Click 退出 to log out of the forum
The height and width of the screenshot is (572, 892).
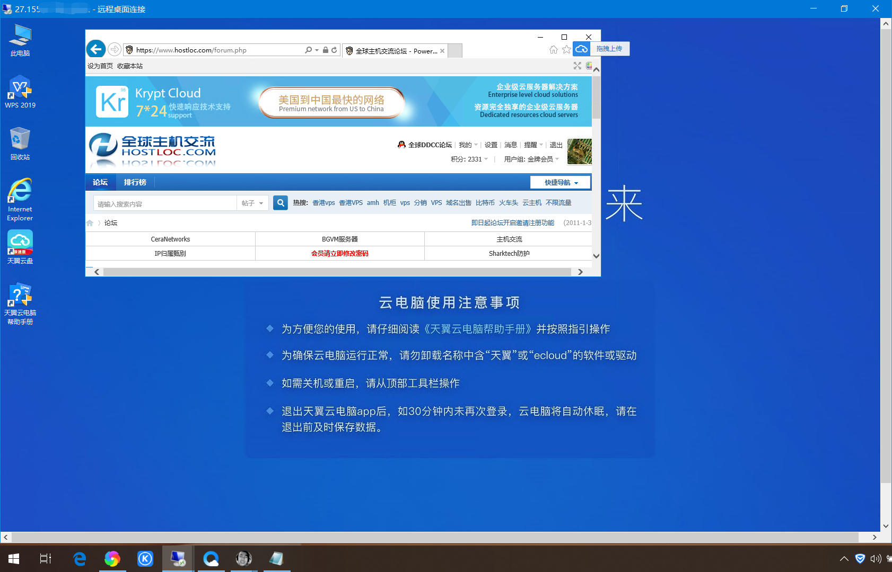(x=555, y=144)
